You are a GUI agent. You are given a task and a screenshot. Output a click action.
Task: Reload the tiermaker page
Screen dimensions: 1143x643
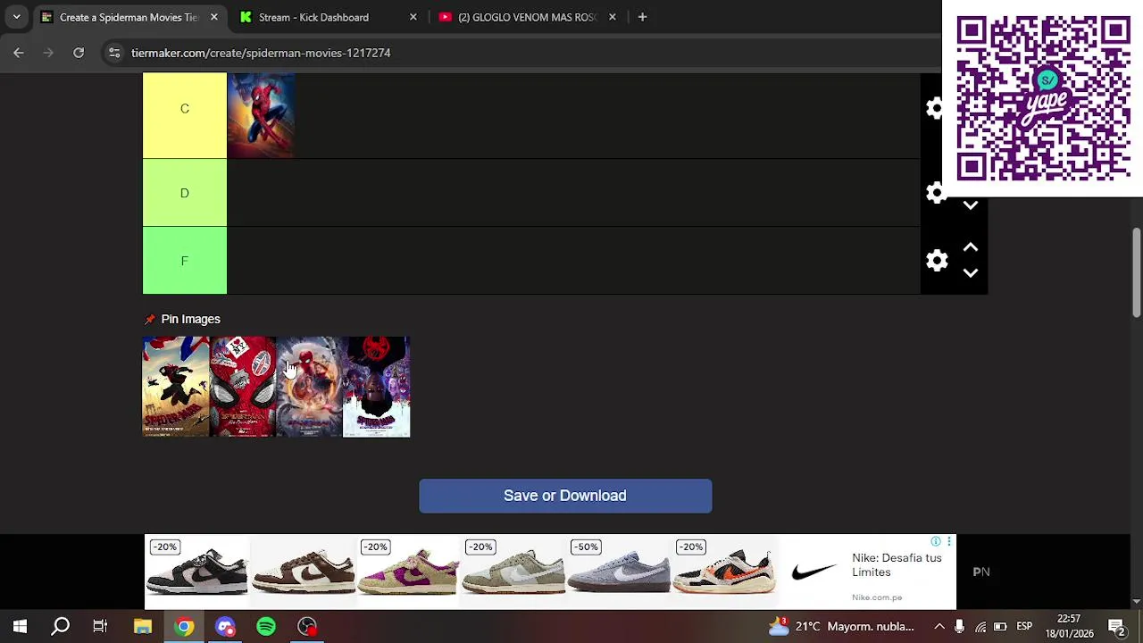[x=79, y=53]
